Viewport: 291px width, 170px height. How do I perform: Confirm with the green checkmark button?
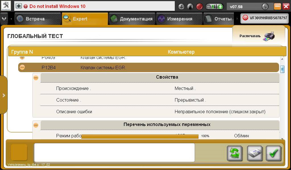(273, 153)
